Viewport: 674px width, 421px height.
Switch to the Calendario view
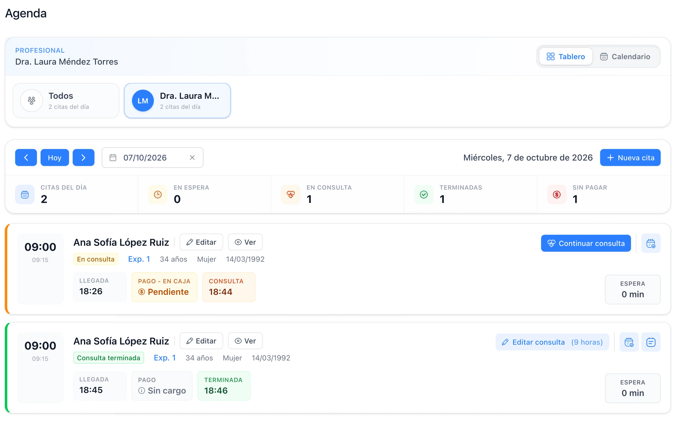tap(625, 56)
